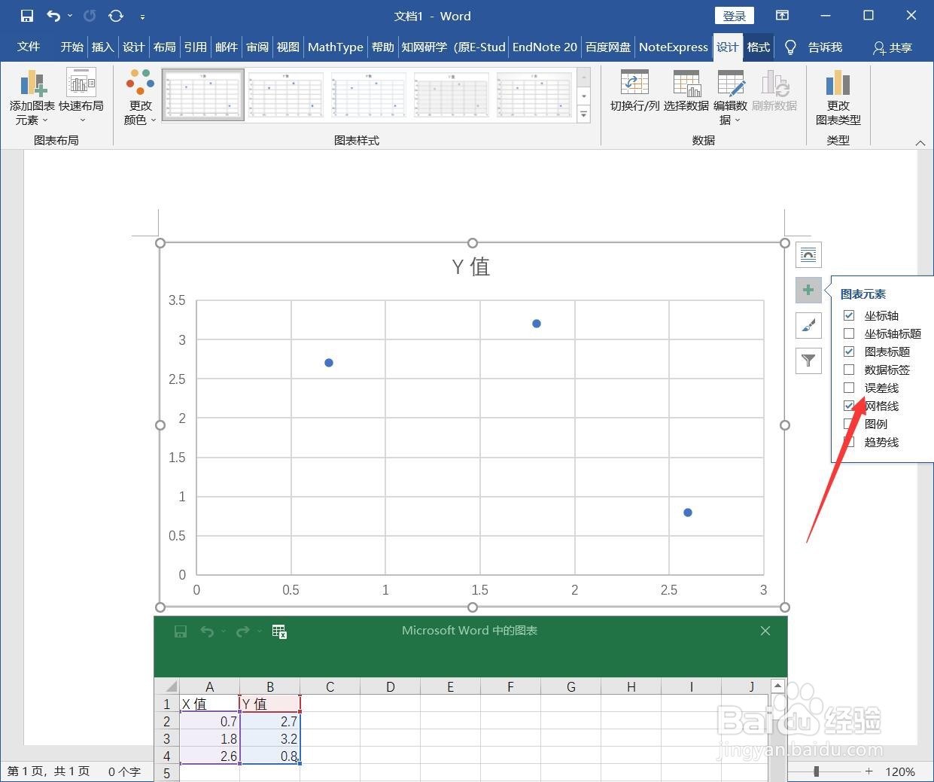Uncheck the 坐标轴 checkbox
This screenshot has width=934, height=782.
849,315
